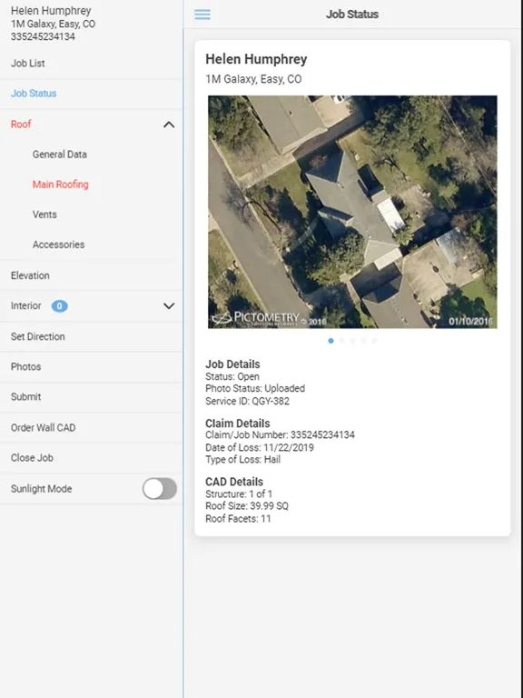
Task: Click Roof Facets: 11
Action: coord(238,519)
